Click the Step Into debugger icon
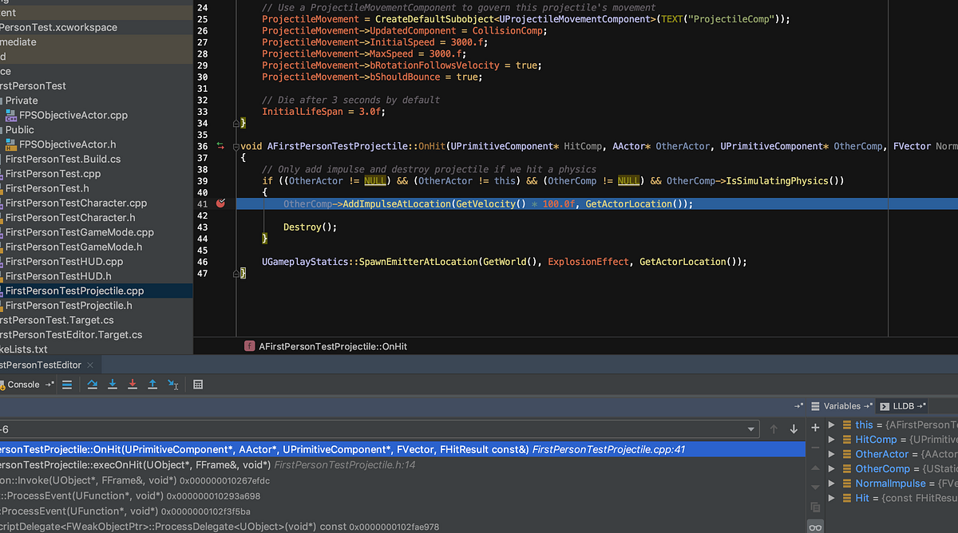This screenshot has height=533, width=958. [112, 384]
